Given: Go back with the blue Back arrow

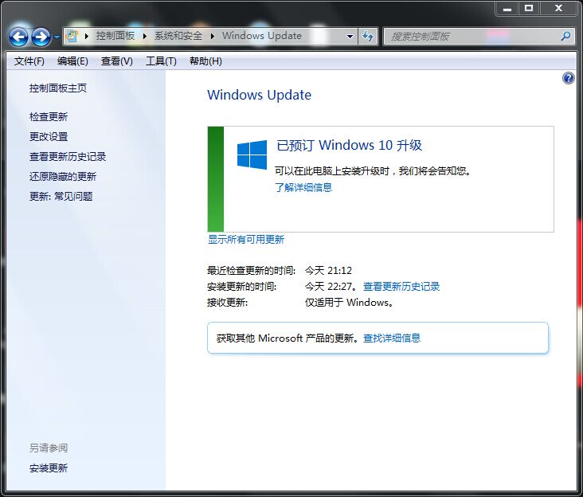Looking at the screenshot, I should [x=18, y=37].
